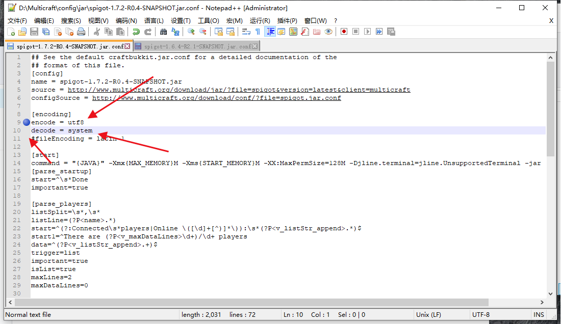The image size is (561, 324).
Task: Open the Function List toolbar icon
Action: click(305, 32)
